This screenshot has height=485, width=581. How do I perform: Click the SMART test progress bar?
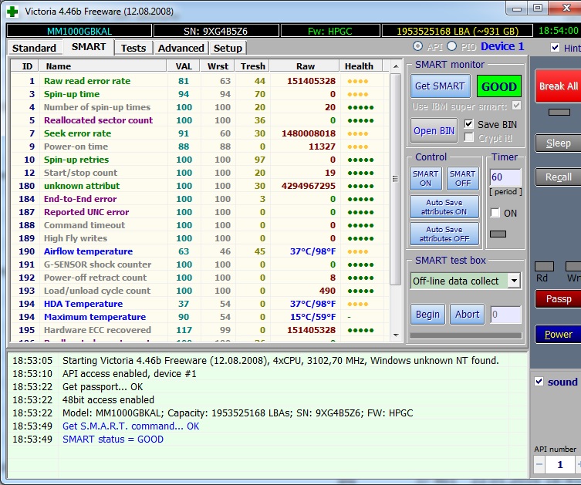466,335
